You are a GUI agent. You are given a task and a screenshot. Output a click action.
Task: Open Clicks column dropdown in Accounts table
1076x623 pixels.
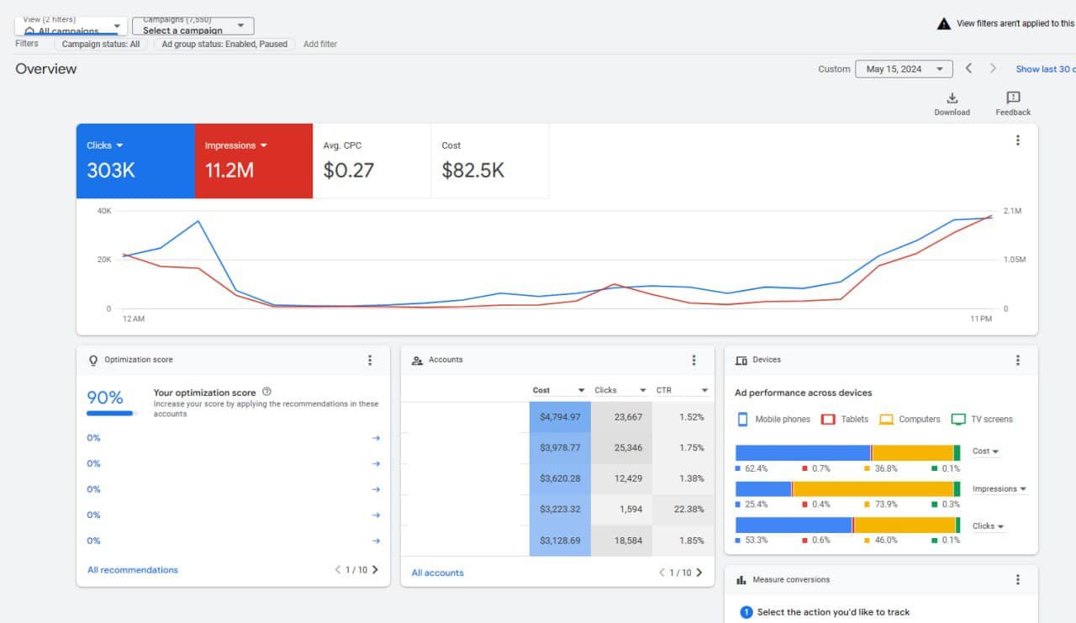pyautogui.click(x=620, y=390)
